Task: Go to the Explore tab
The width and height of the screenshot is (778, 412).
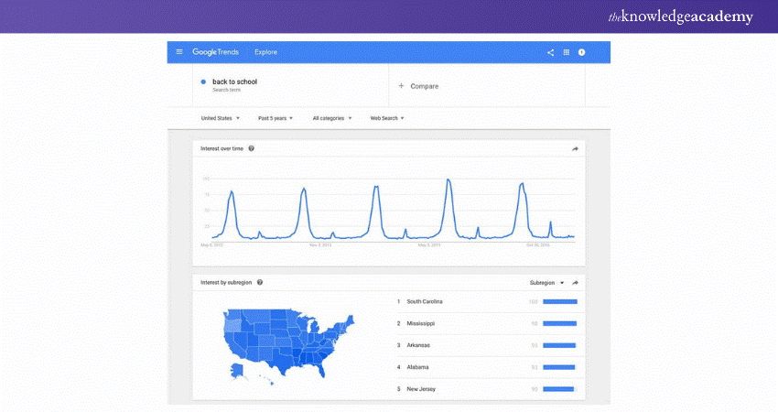Action: pos(265,52)
